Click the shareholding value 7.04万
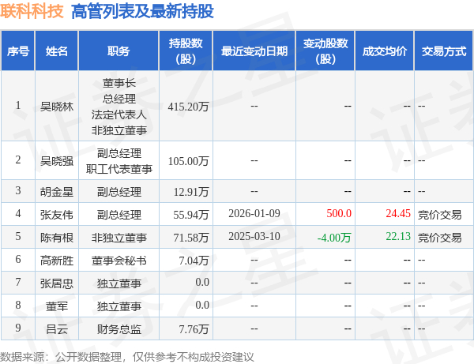Image resolution: width=474 pixels, height=364 pixels. (194, 261)
